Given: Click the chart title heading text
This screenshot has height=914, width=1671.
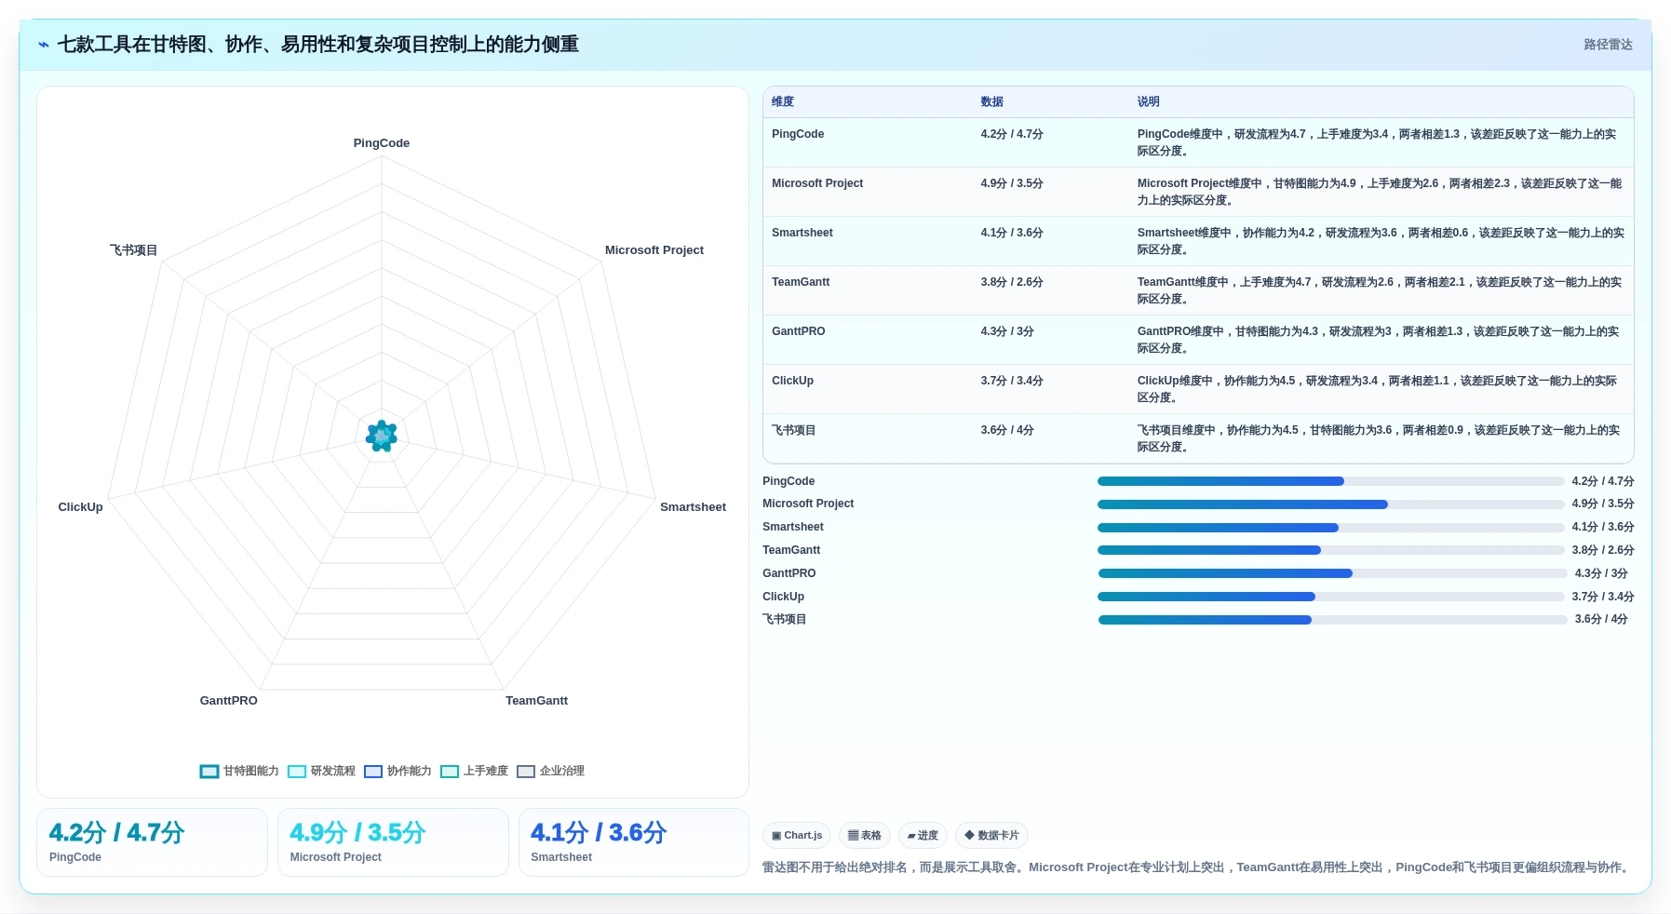Looking at the screenshot, I should tap(318, 45).
